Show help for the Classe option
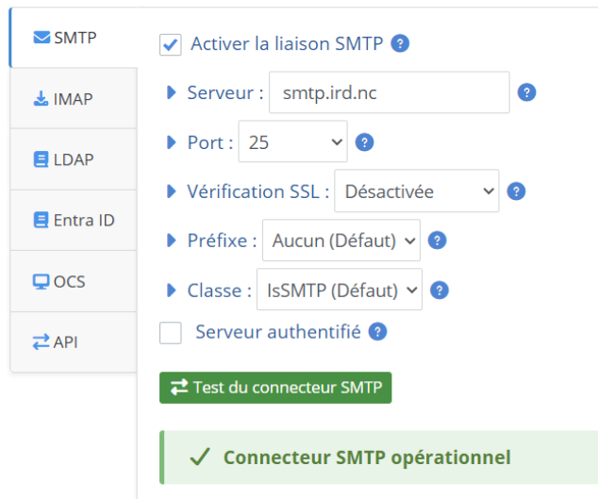Screen dimensions: 598x499 pos(440,291)
